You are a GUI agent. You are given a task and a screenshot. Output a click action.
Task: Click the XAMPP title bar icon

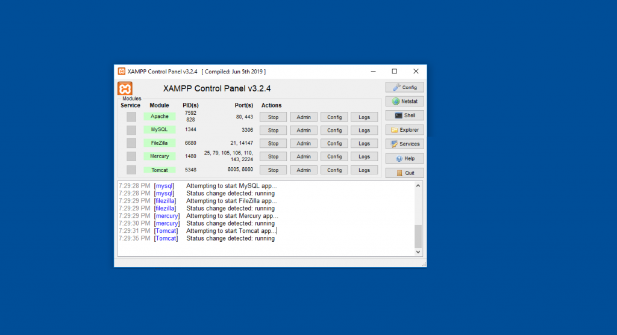(x=122, y=72)
